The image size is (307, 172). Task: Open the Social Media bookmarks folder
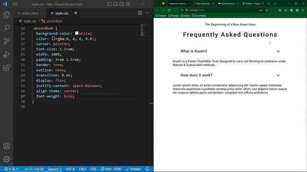coord(199,16)
